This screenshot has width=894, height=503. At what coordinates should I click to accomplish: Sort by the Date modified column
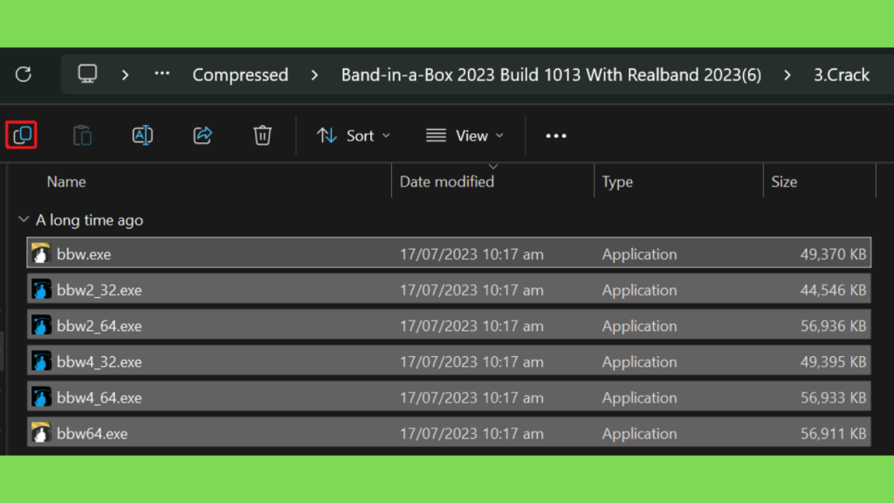pos(447,182)
